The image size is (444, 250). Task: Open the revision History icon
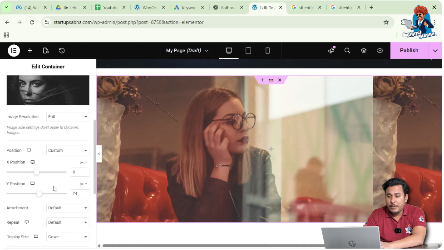click(x=62, y=51)
